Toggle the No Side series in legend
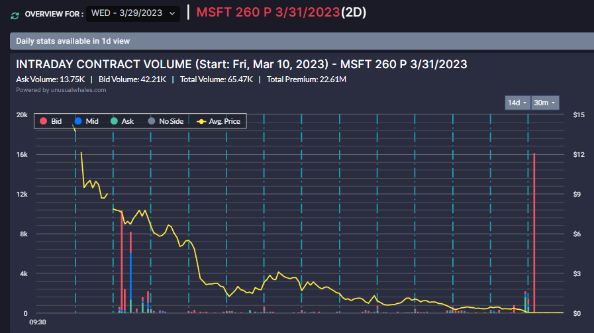The width and height of the screenshot is (594, 333). pos(166,121)
